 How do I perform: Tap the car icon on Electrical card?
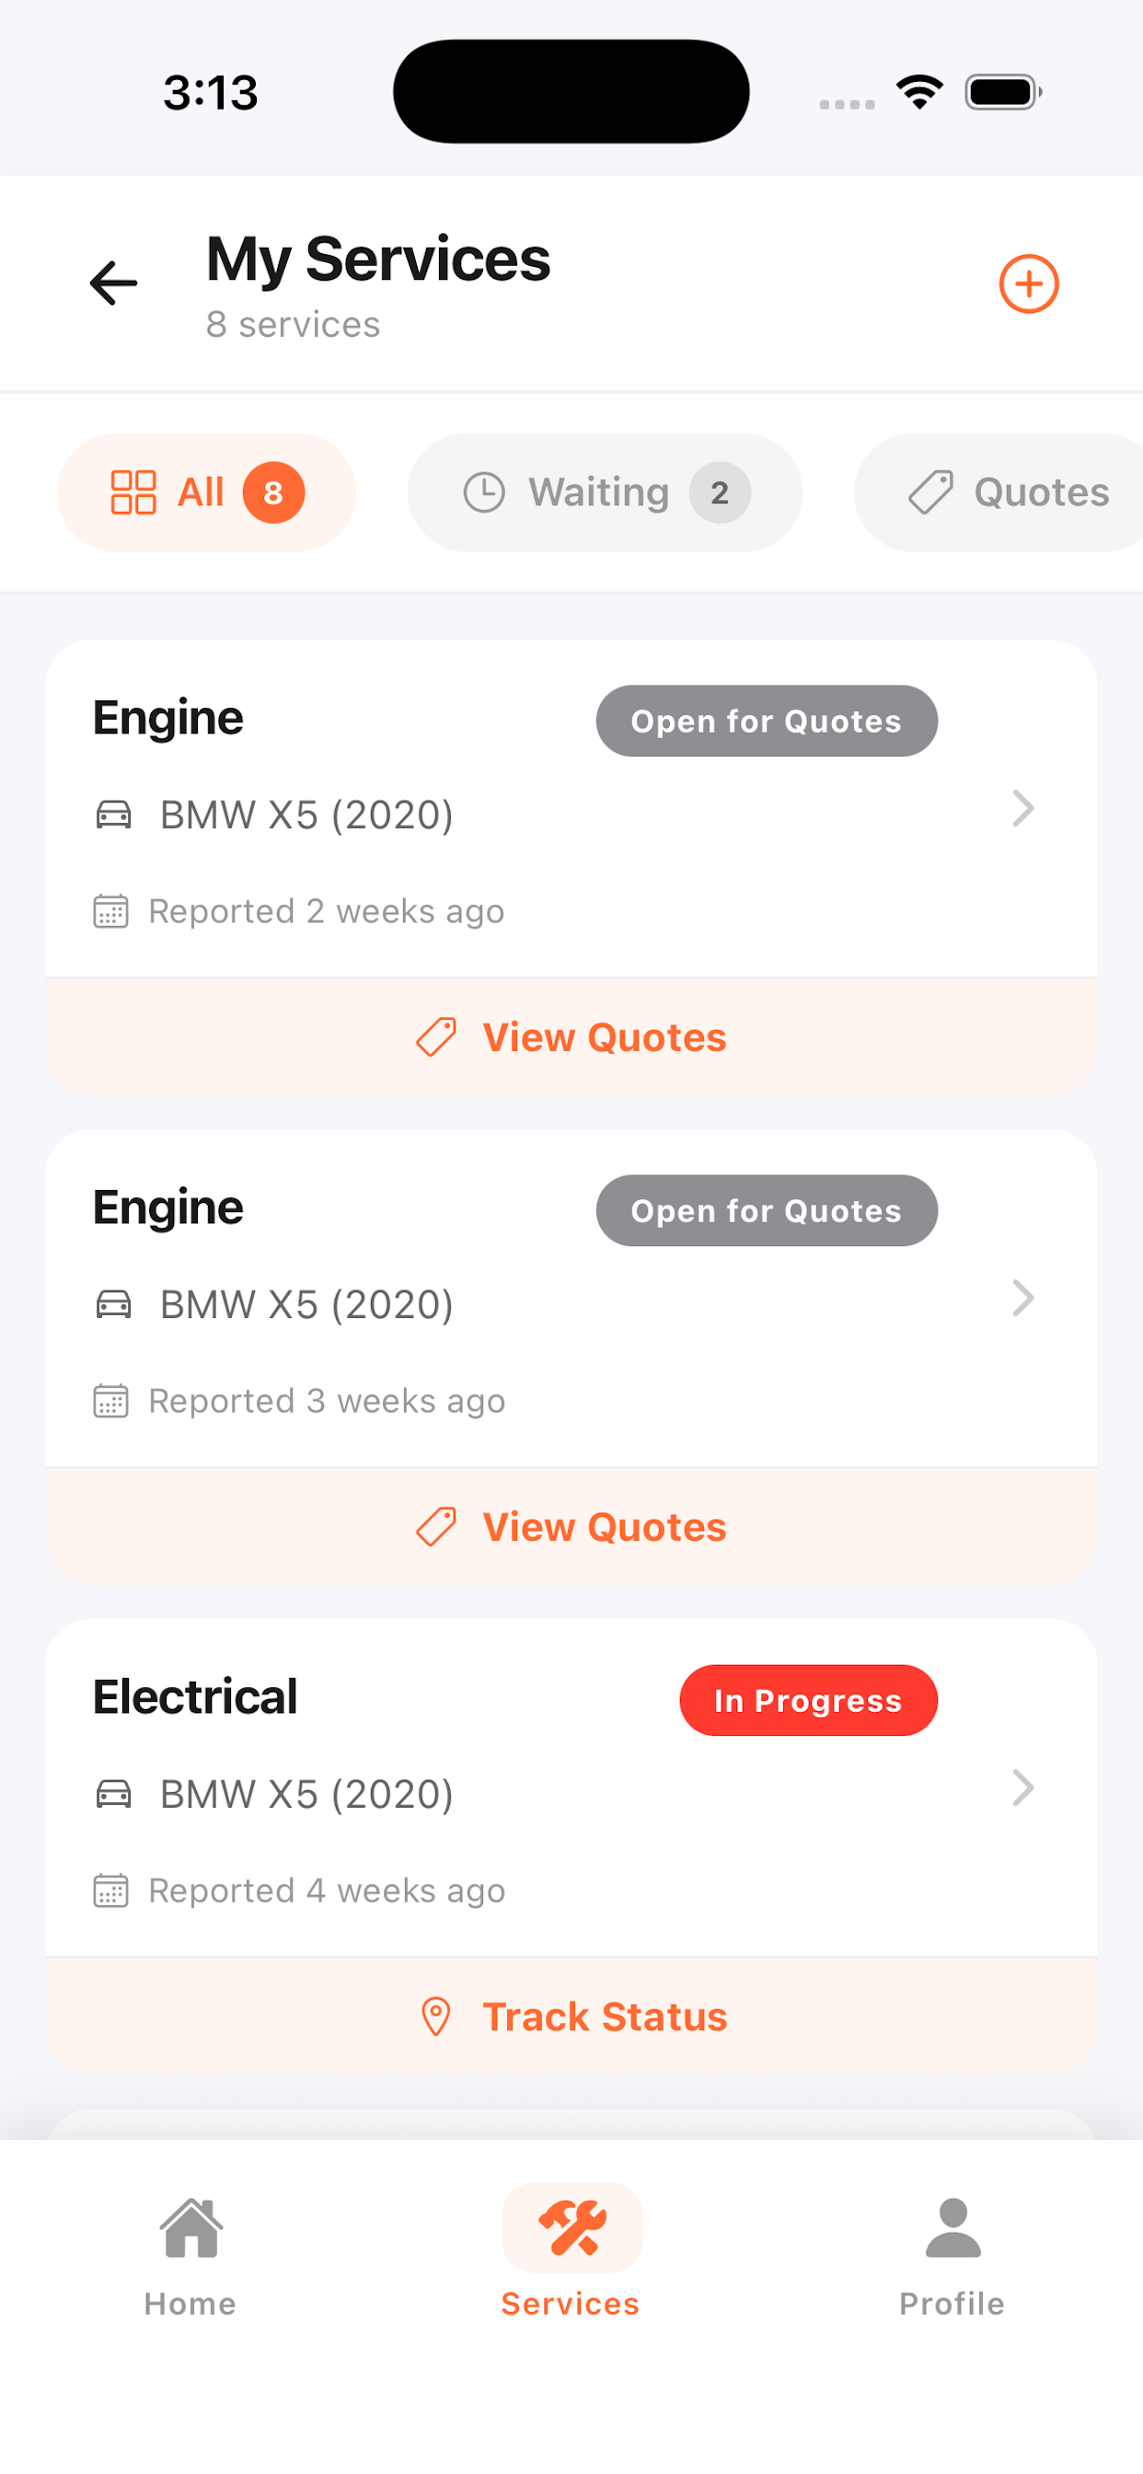[x=113, y=1793]
